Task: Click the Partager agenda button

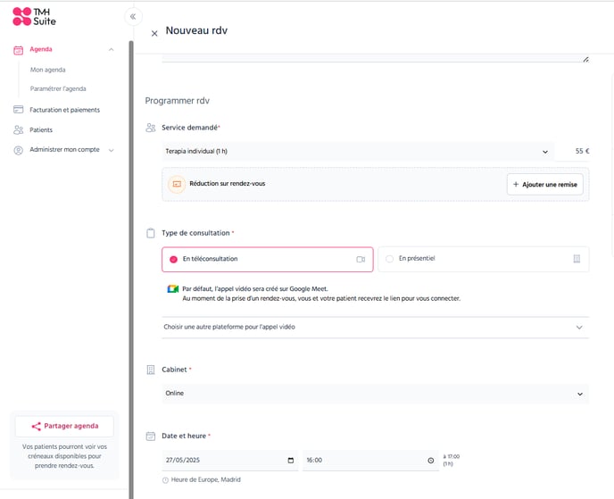Action: [64, 426]
